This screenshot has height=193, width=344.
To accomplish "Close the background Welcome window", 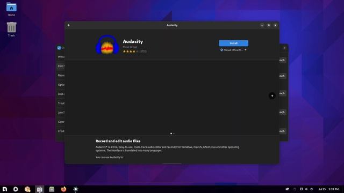I will coord(284,48).
